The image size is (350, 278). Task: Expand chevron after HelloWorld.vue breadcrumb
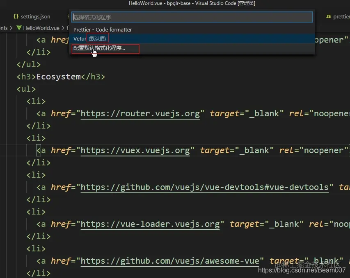click(x=63, y=28)
